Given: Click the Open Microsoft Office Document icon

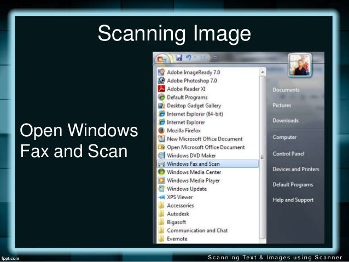Looking at the screenshot, I should pyautogui.click(x=161, y=147).
